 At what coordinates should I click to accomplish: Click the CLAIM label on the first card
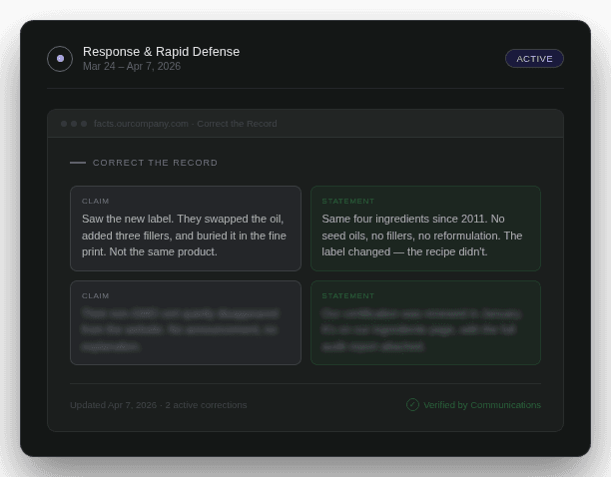(96, 202)
